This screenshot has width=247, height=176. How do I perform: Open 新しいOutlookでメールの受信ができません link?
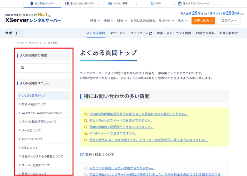click(121, 120)
